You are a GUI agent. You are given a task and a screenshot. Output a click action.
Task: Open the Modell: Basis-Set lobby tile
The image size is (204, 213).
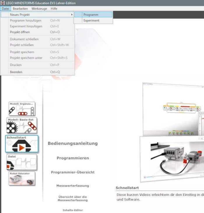click(22, 125)
